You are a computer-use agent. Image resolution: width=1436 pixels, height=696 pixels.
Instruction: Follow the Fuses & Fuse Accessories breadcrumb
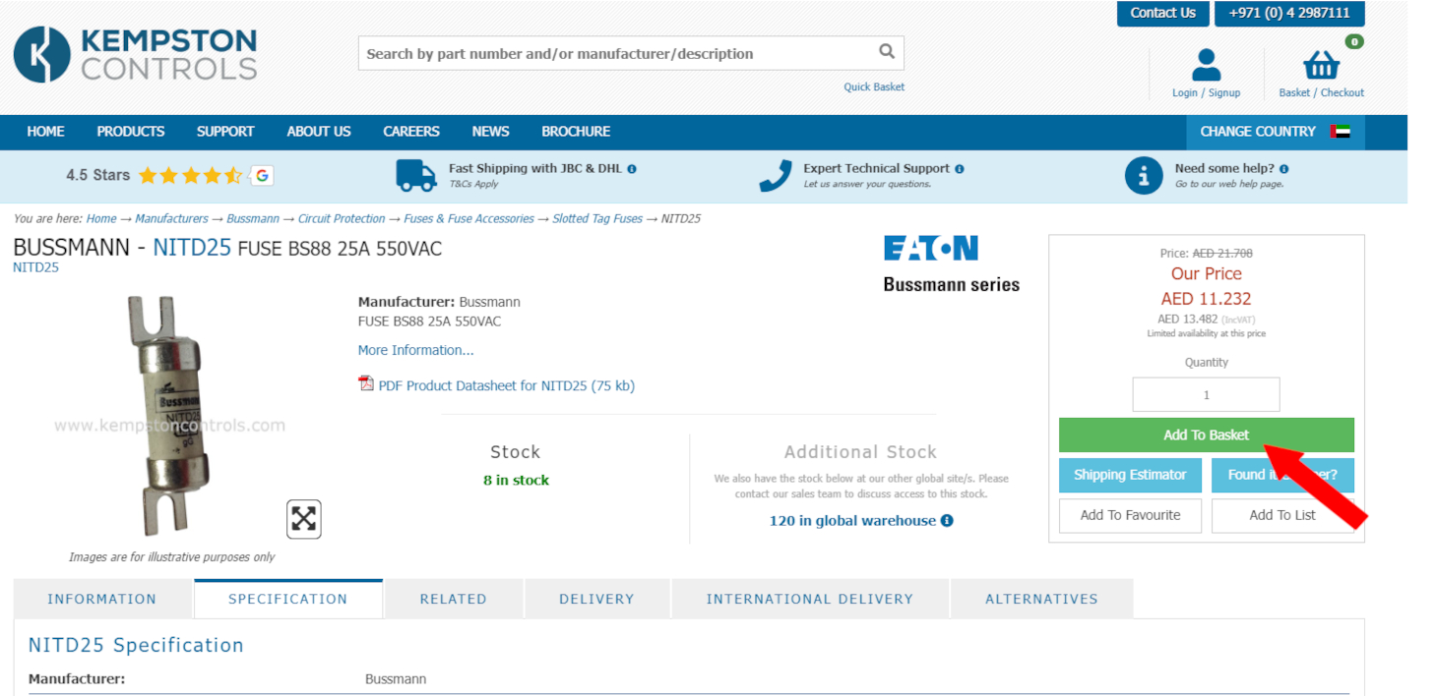click(468, 219)
